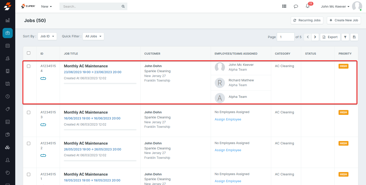Open the dashboard chart icon in sidebar

point(8,20)
